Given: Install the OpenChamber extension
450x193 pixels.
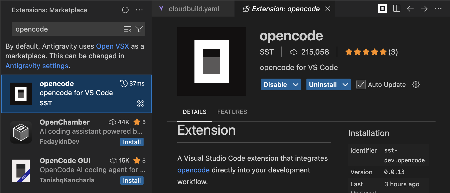Looking at the screenshot, I should tap(132, 142).
